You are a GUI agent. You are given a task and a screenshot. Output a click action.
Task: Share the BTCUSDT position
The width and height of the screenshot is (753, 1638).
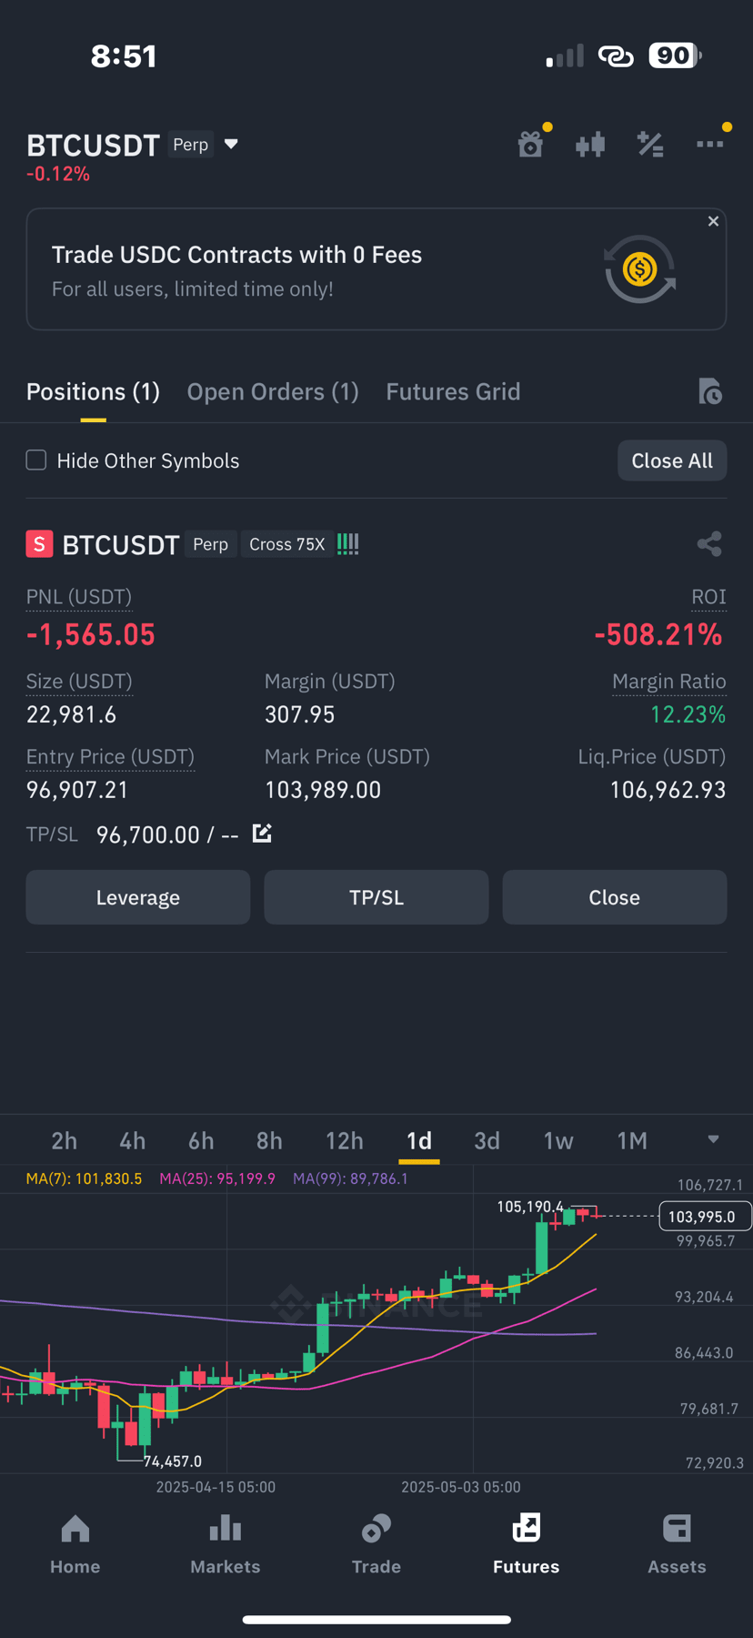pos(709,544)
